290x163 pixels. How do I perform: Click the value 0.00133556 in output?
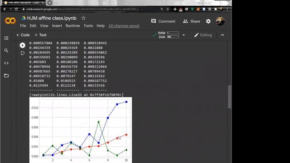(x=94, y=86)
